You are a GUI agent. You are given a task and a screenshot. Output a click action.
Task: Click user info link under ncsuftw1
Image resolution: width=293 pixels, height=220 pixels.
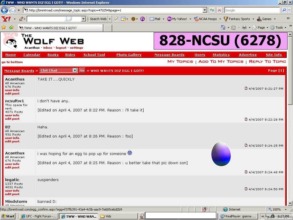point(12,115)
